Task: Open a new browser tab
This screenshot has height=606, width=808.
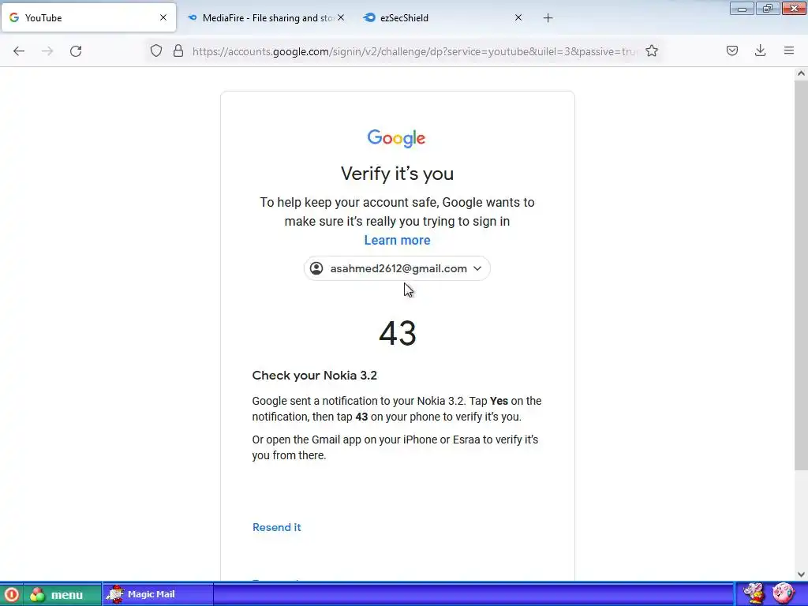Action: coord(548,18)
